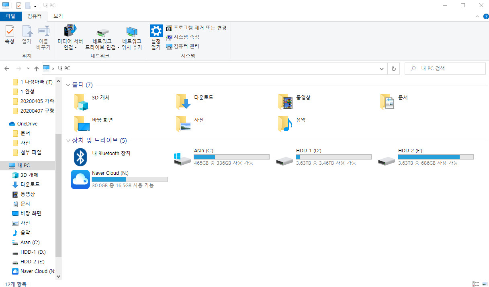Screen dimensions: 489x287
Task: Click the 내 PC address bar path
Action: (x=64, y=69)
